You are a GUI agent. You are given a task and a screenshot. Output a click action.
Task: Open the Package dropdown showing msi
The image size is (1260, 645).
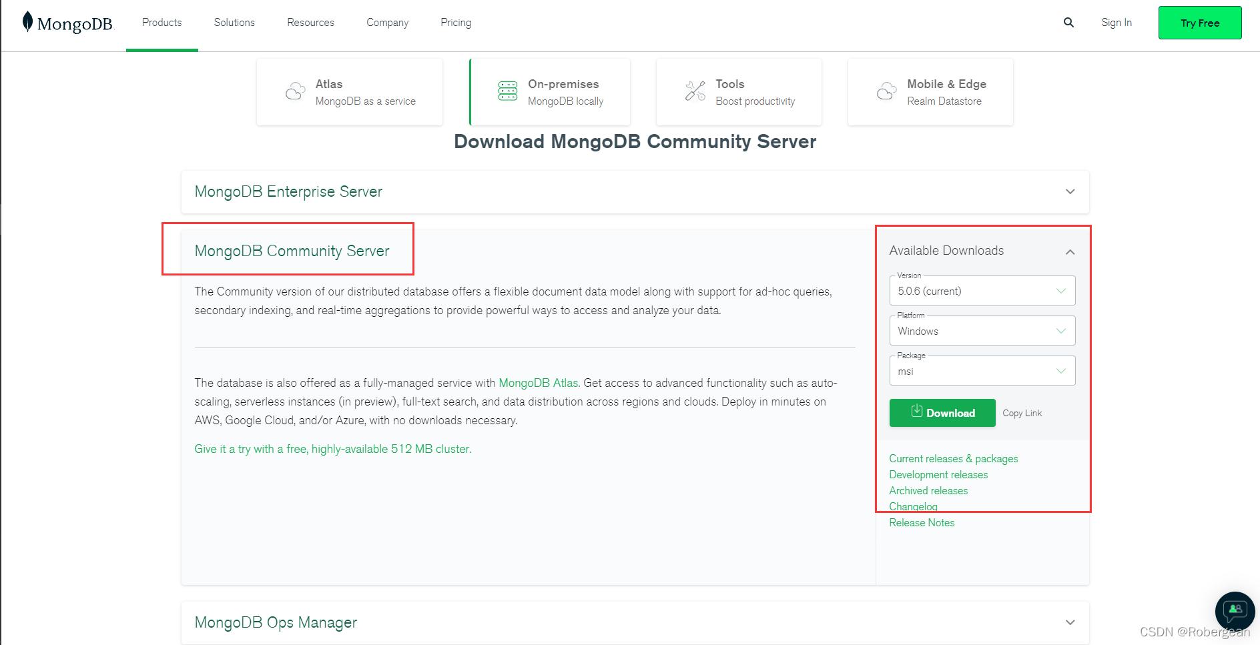click(982, 372)
